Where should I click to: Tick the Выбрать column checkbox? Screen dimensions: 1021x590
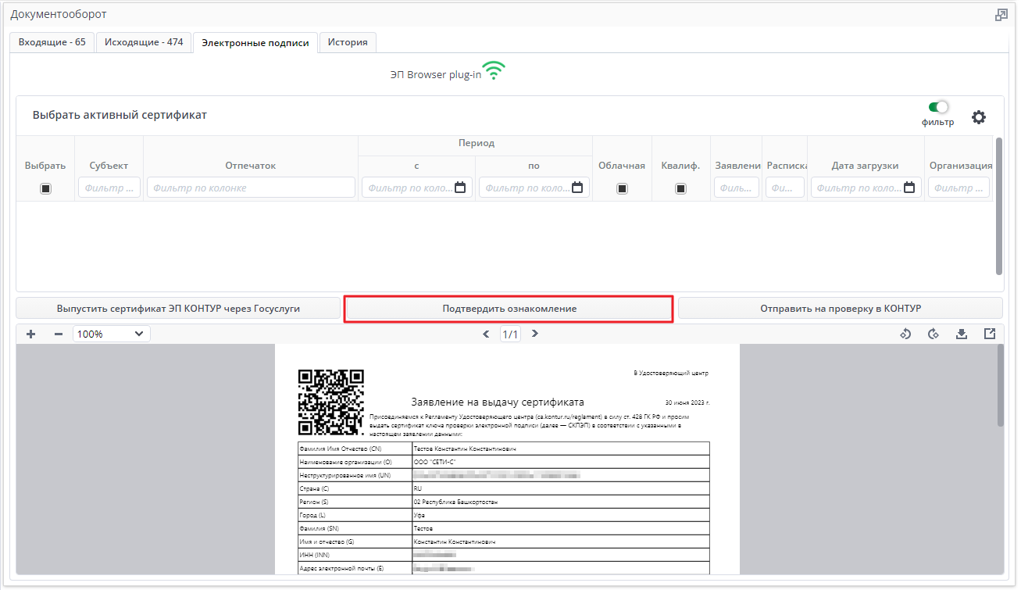pos(45,188)
